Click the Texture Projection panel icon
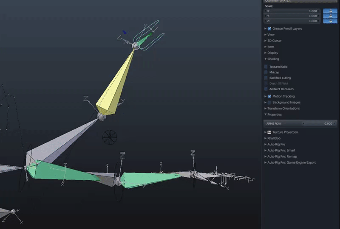The width and height of the screenshot is (340, 229). [269, 132]
